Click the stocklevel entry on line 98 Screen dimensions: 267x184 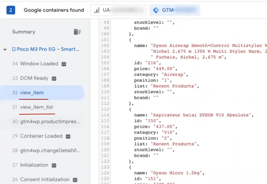[154, 23]
